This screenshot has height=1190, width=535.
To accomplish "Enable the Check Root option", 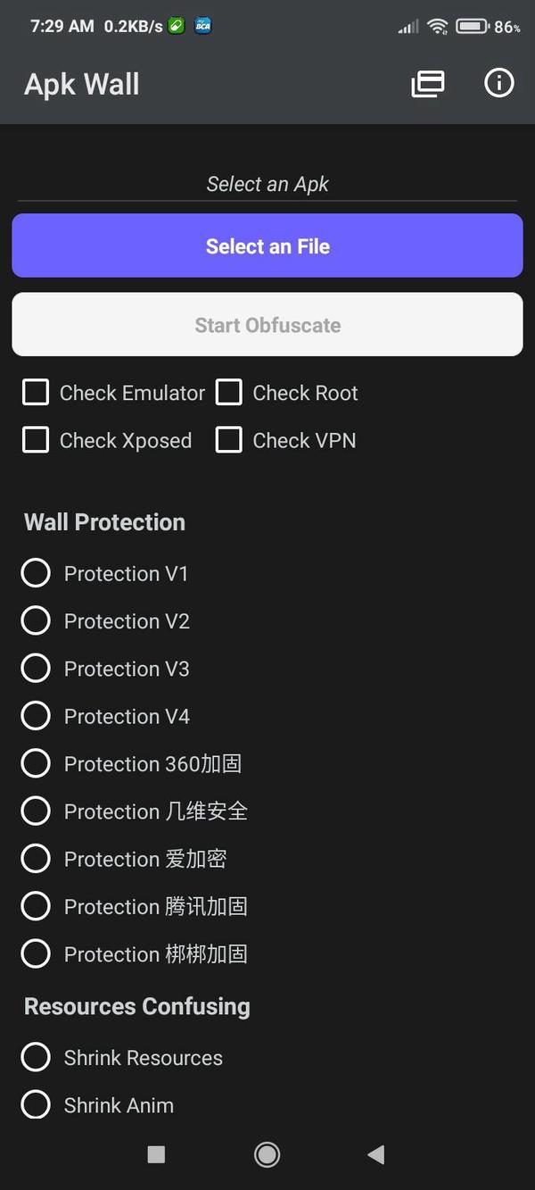I will pos(229,392).
